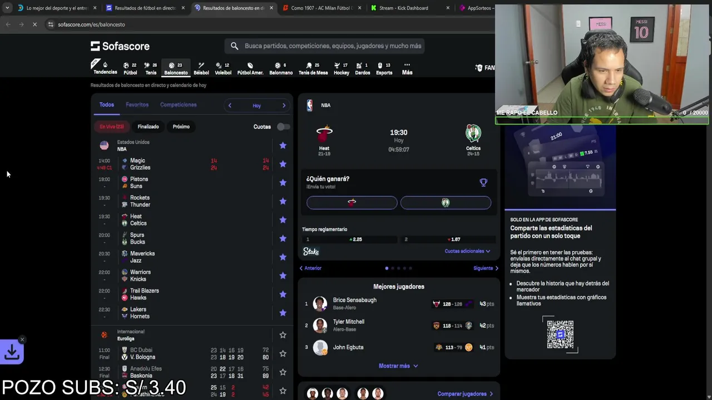The width and height of the screenshot is (712, 400).
Task: Open Tenis de Mesa section
Action: [313, 68]
